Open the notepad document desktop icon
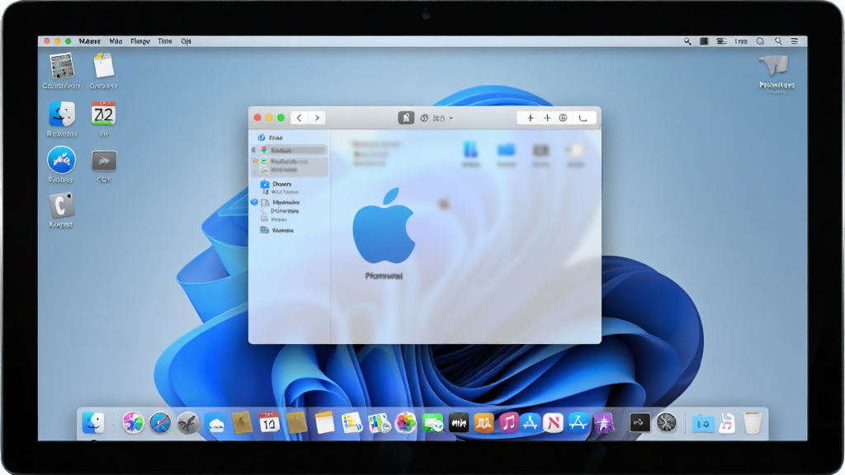This screenshot has width=845, height=475. pos(103,66)
